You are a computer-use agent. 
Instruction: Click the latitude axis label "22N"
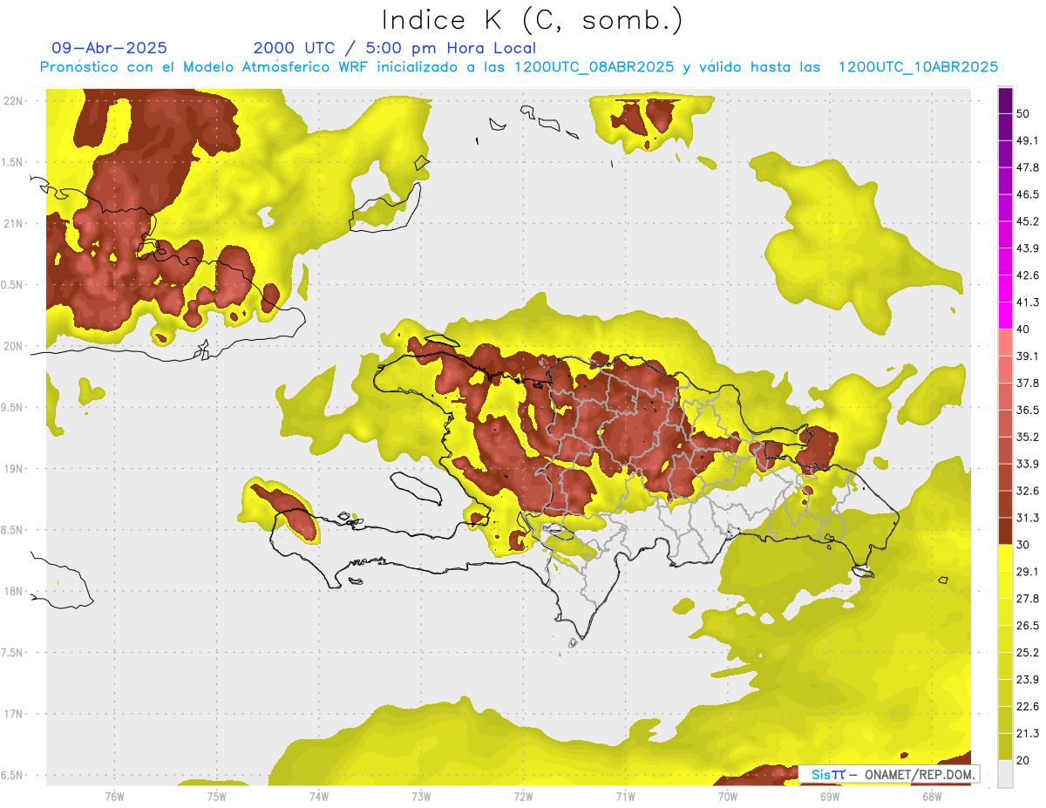point(13,100)
